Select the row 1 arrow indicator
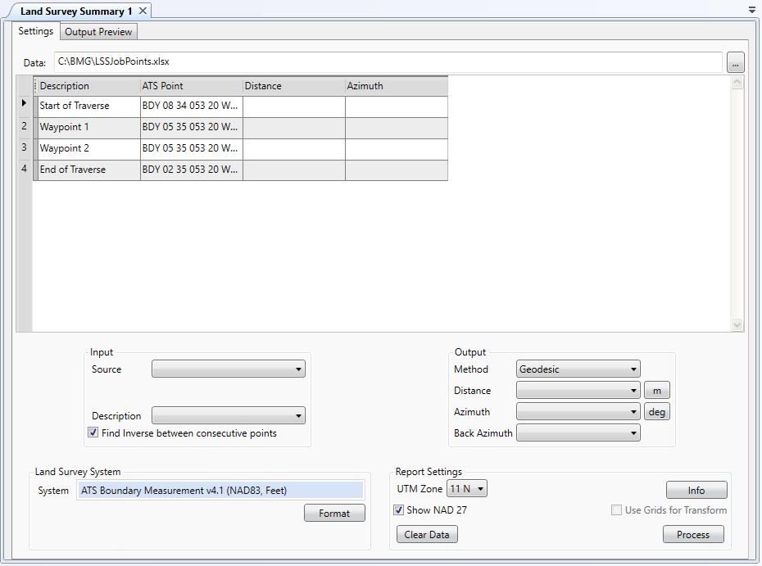 24,104
